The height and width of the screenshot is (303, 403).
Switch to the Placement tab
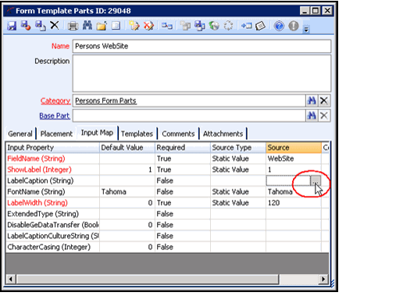pos(56,134)
